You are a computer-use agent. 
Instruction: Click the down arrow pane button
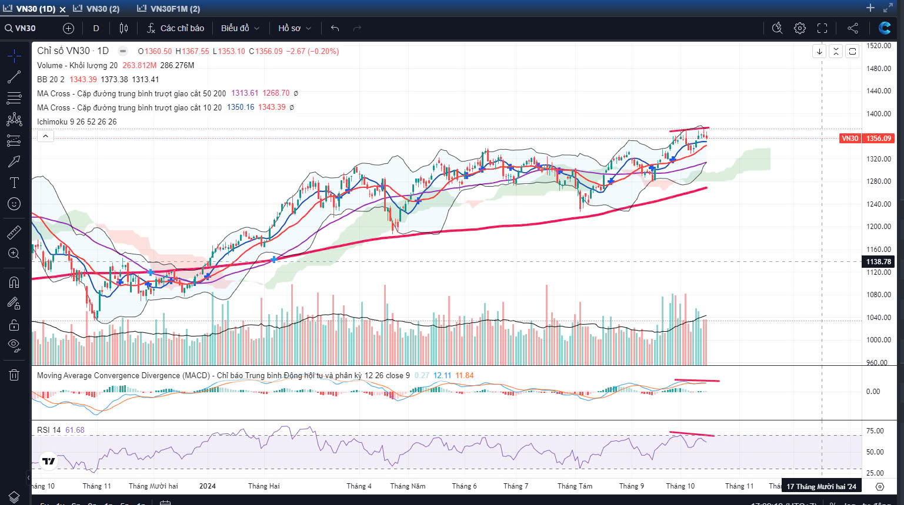(819, 52)
